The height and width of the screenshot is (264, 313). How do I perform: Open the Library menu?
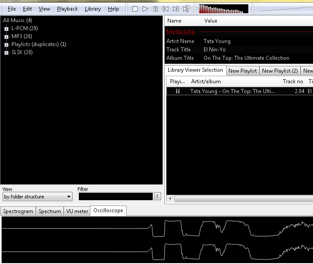[93, 9]
